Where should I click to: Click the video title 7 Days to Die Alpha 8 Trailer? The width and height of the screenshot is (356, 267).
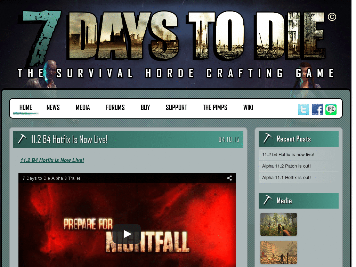51,178
